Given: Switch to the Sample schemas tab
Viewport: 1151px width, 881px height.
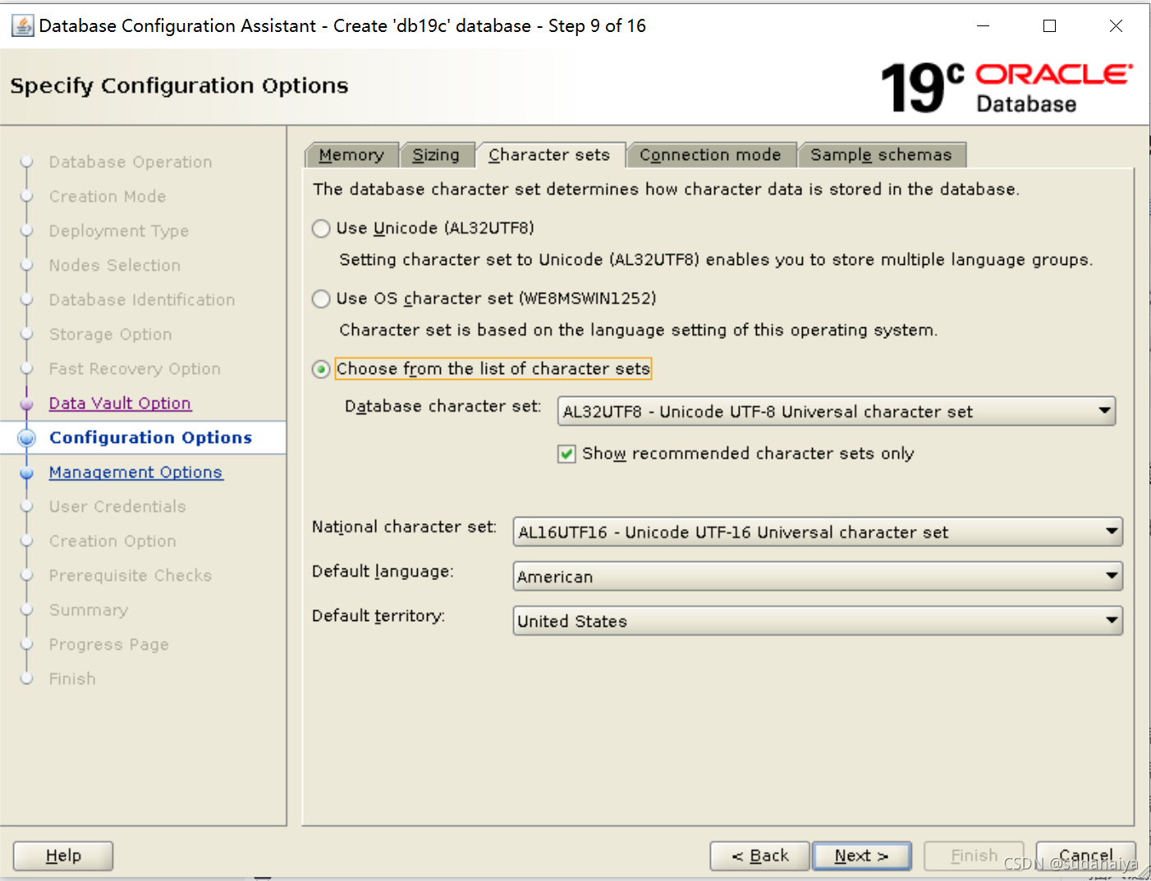Looking at the screenshot, I should tap(881, 155).
